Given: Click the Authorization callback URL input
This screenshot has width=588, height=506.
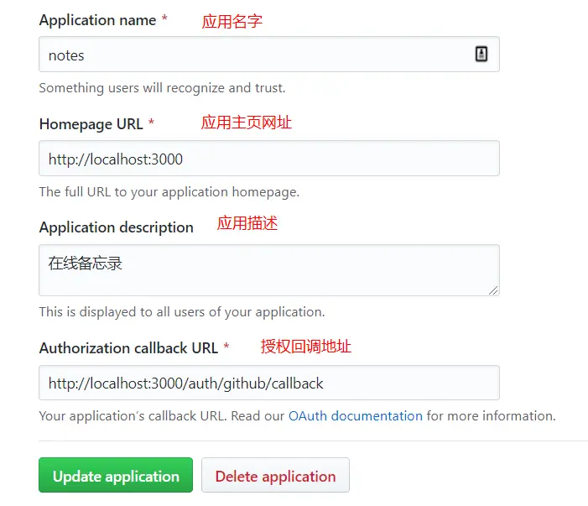Looking at the screenshot, I should point(269,383).
